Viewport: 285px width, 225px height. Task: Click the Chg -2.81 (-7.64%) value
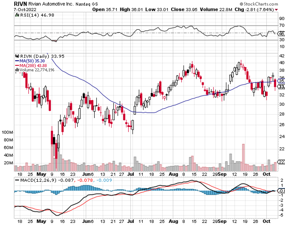click(x=254, y=9)
